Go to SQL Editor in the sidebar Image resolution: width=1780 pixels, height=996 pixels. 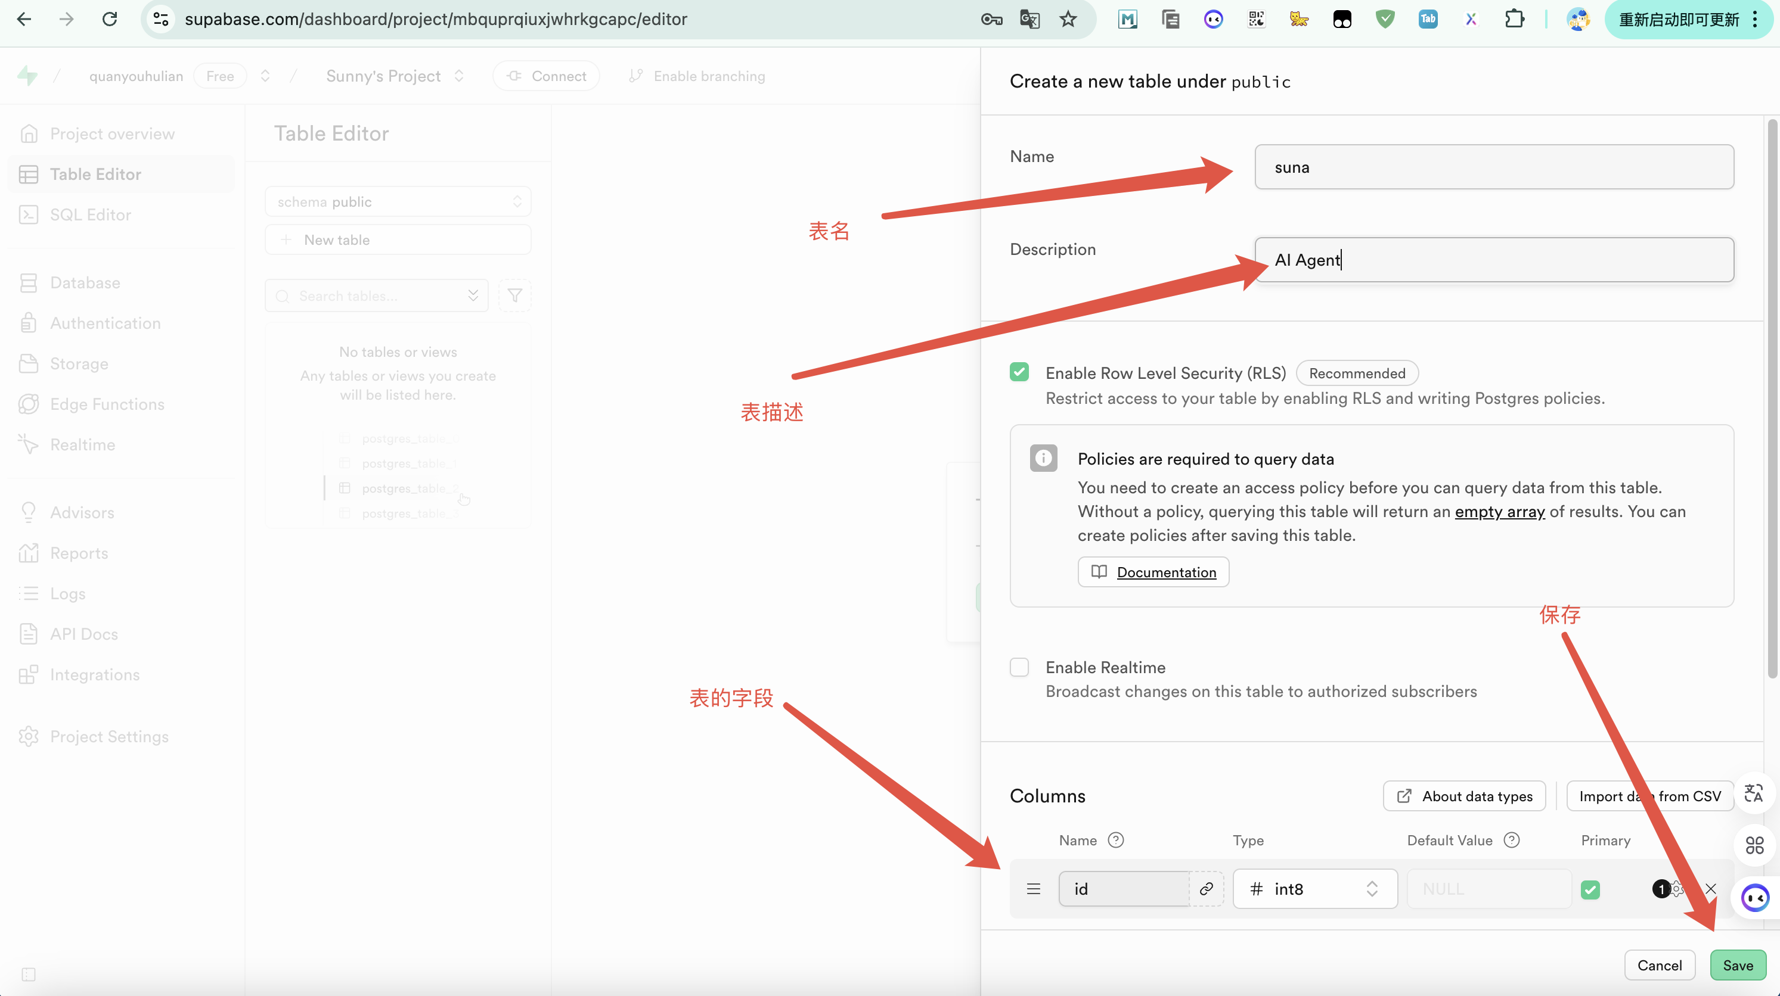tap(91, 215)
